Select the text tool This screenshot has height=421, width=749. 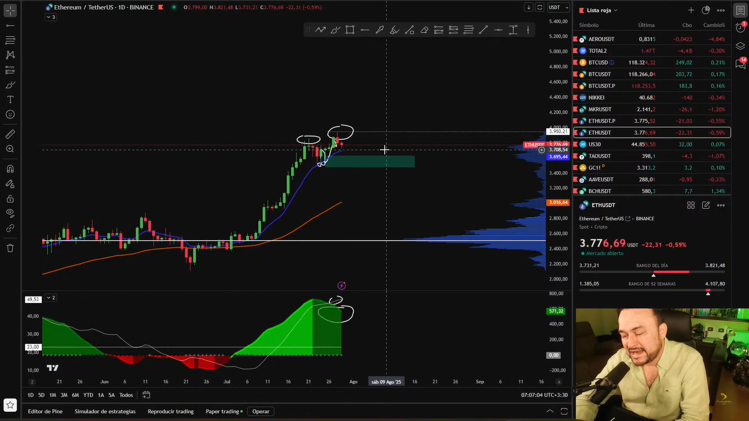[x=10, y=100]
